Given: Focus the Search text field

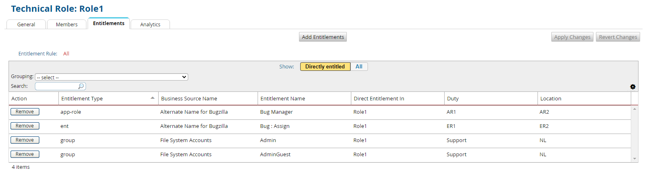Looking at the screenshot, I should pos(56,86).
